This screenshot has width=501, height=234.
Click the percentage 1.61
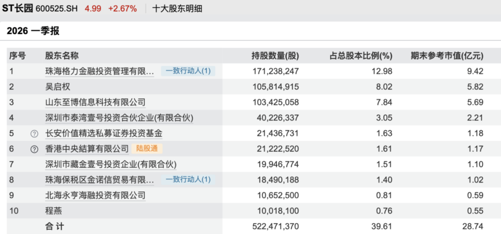385,148
